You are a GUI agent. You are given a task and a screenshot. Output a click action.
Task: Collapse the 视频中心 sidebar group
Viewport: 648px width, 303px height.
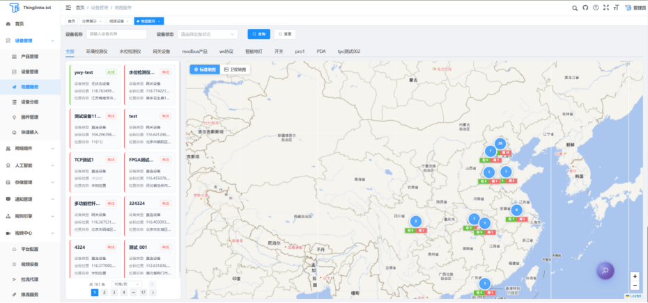pyautogui.click(x=30, y=233)
